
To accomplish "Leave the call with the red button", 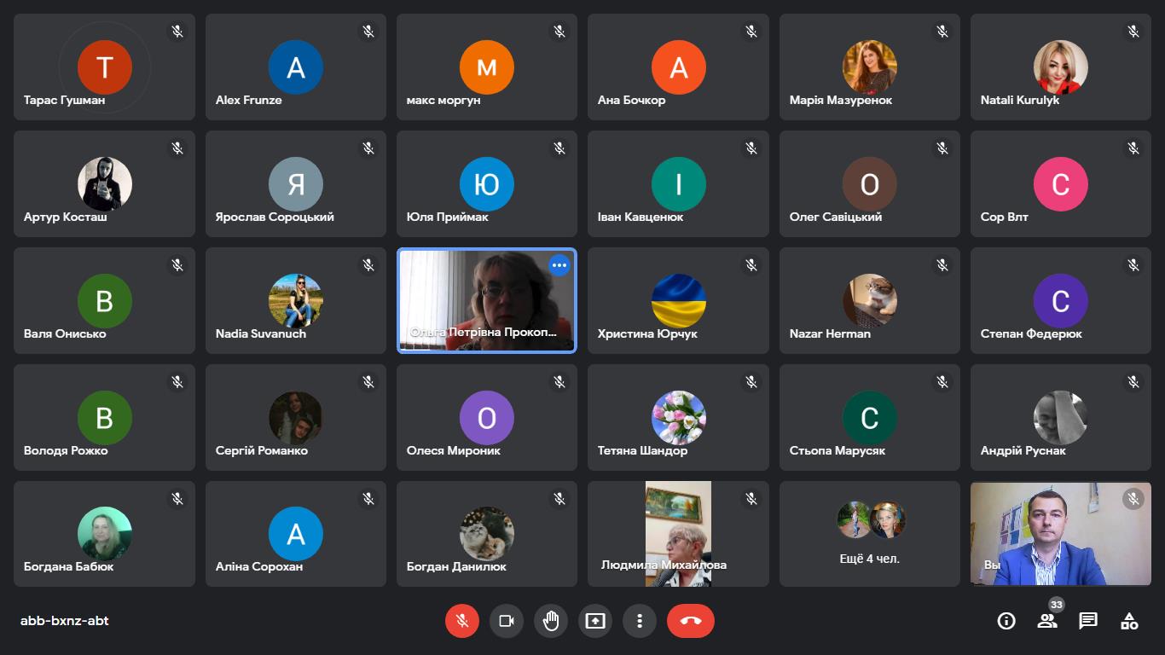I will 691,621.
